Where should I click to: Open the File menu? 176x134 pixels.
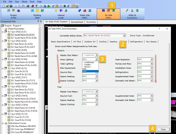4,2
